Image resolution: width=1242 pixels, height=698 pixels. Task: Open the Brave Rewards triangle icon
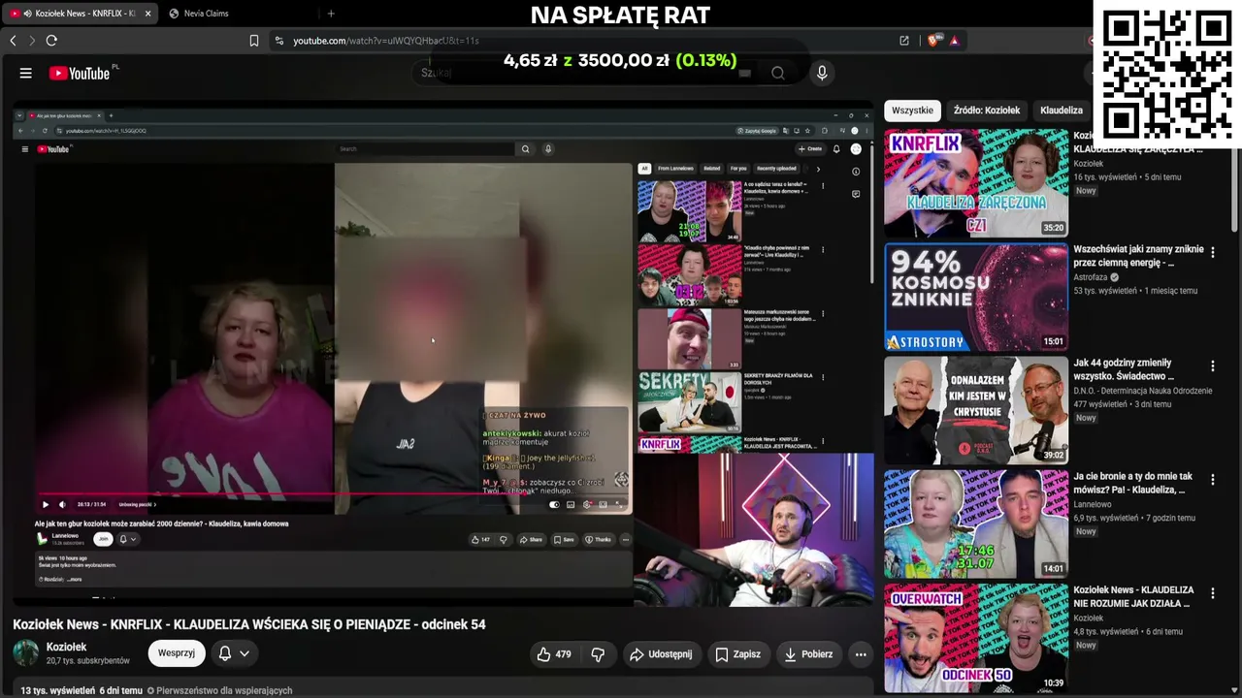pyautogui.click(x=955, y=41)
